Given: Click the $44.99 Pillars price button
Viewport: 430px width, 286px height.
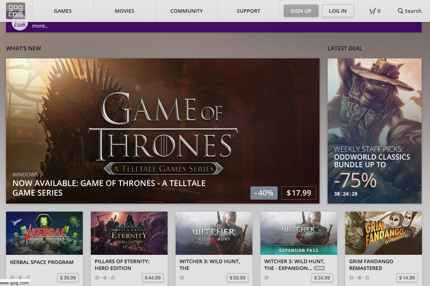Looking at the screenshot, I should [153, 278].
